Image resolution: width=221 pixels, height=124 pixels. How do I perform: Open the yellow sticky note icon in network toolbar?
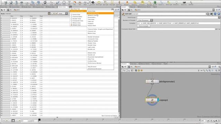(x=139, y=70)
